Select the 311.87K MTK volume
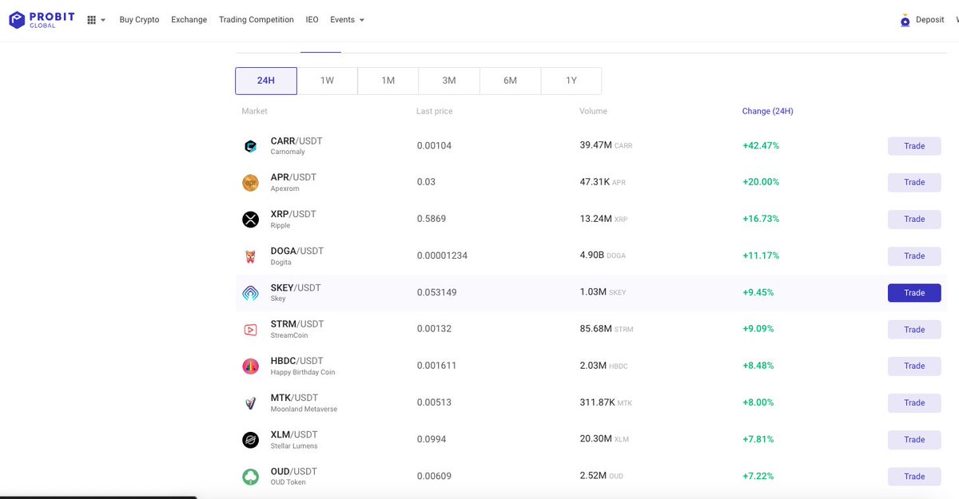Screen dimensions: 959x499 [606, 402]
